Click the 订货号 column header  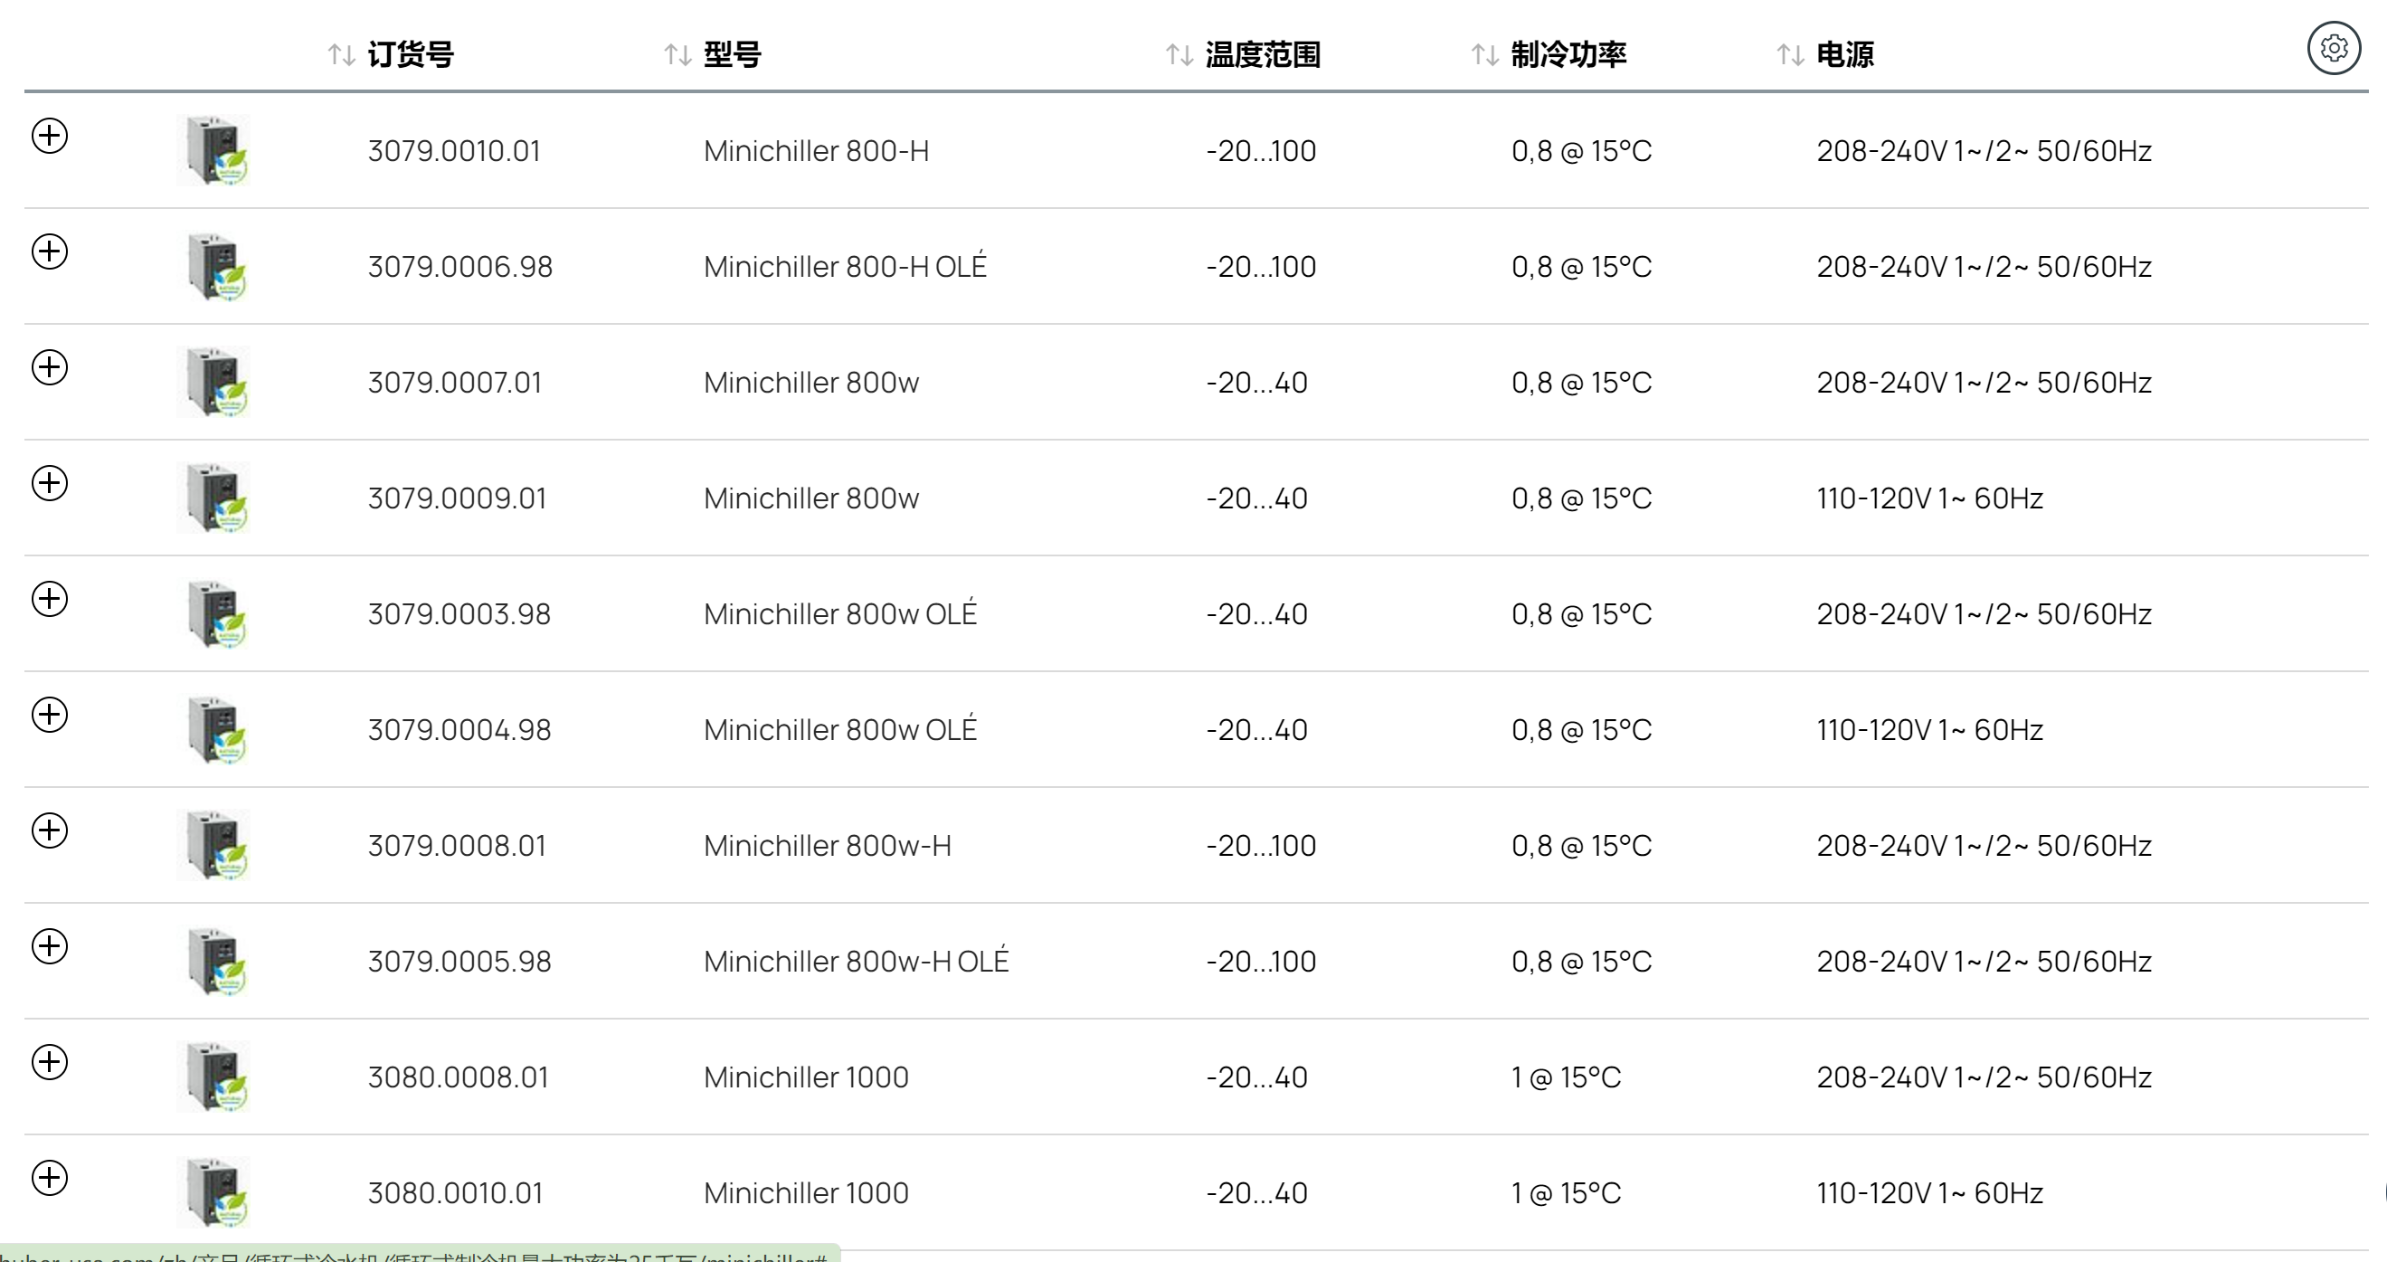[411, 54]
